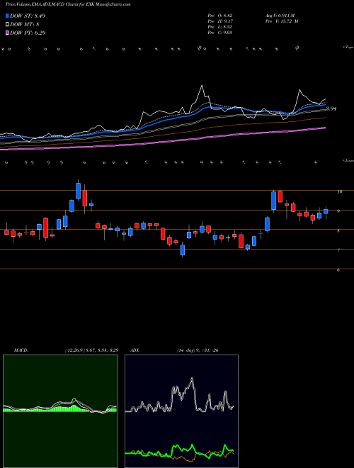Select the 'DOW MT: 8' legend text
The image size is (354, 468).
25,24
